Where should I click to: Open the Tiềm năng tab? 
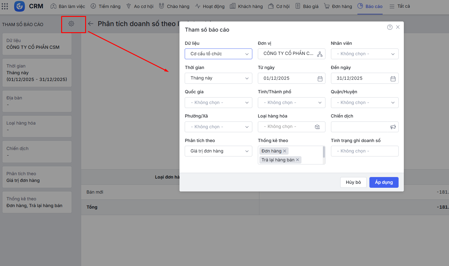click(x=105, y=6)
